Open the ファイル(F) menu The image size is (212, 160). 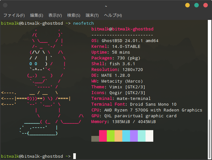pos(14,15)
